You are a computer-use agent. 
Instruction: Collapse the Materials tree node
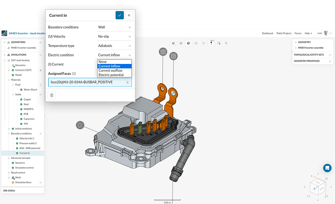9,80
